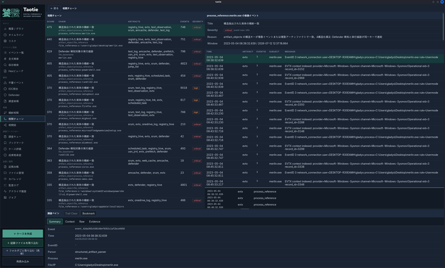Select the chain row for smss.exe
Screen dimensions: 445x268
tap(125, 176)
